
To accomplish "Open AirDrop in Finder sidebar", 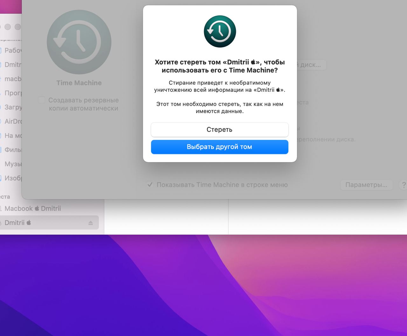I will pos(11,121).
